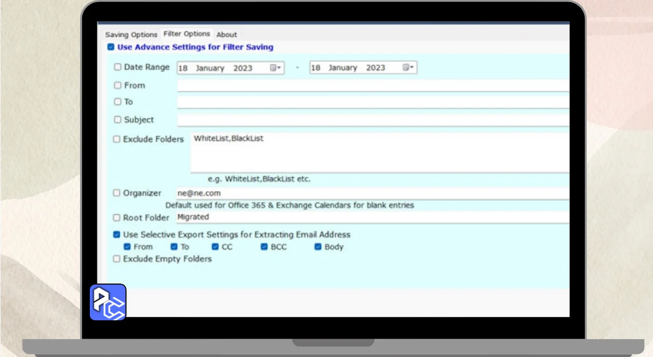Enable the Subject filter checkbox
653x357 pixels.
tap(118, 119)
